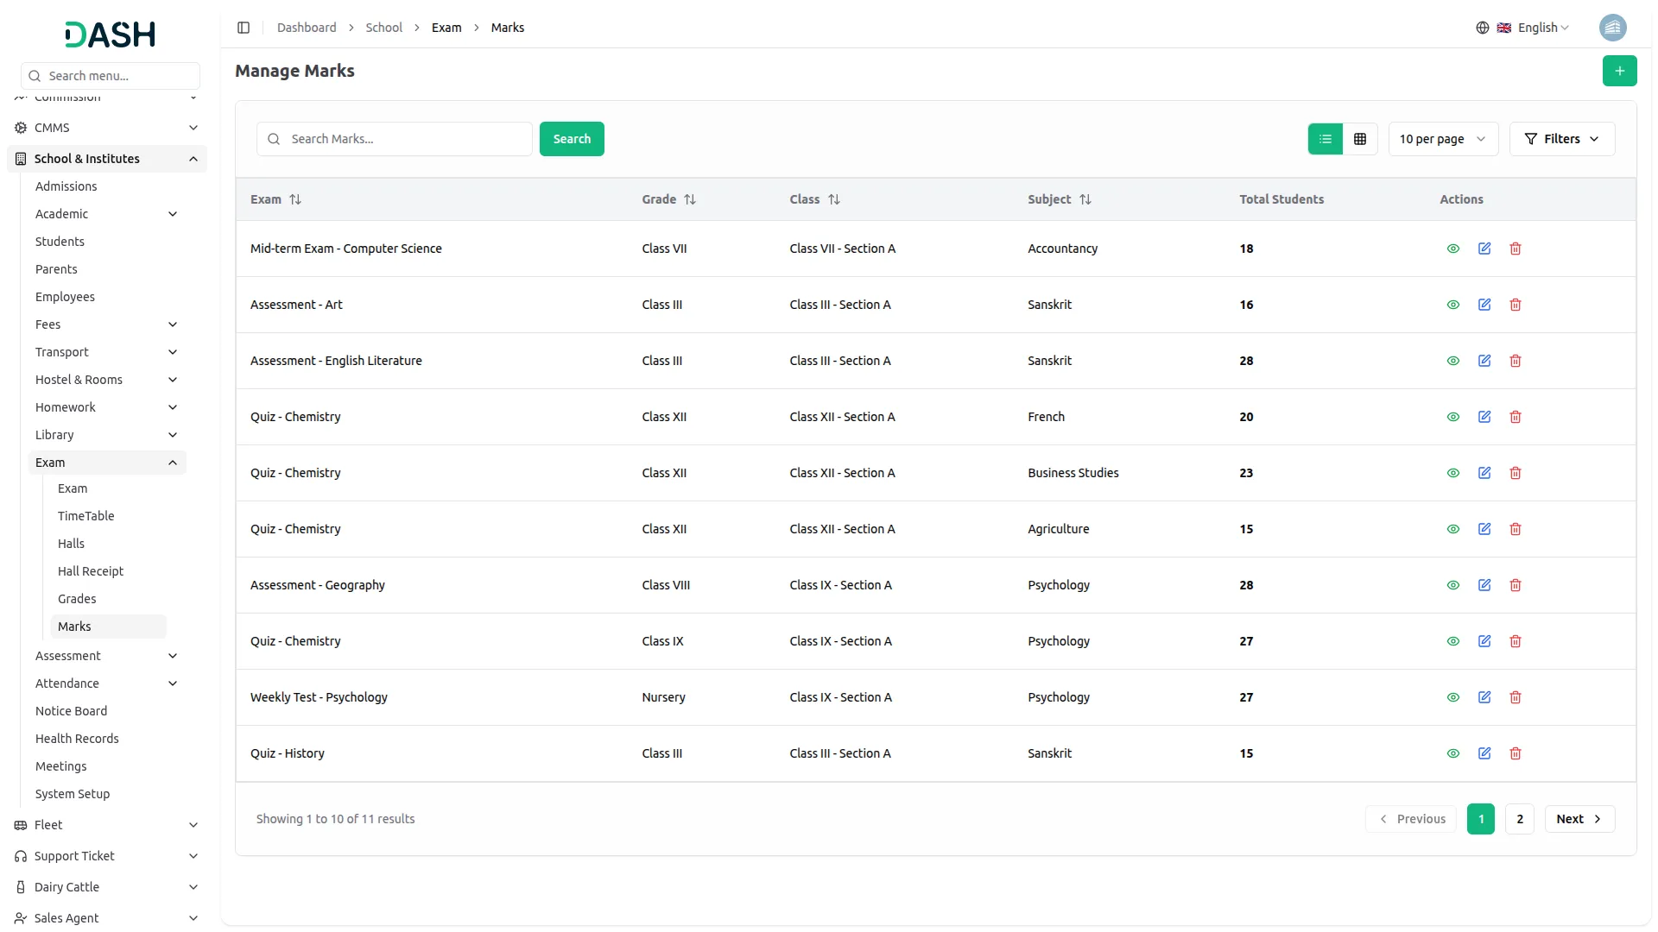The width and height of the screenshot is (1658, 932).
Task: Click the green plus button to add new marks
Action: (x=1620, y=71)
